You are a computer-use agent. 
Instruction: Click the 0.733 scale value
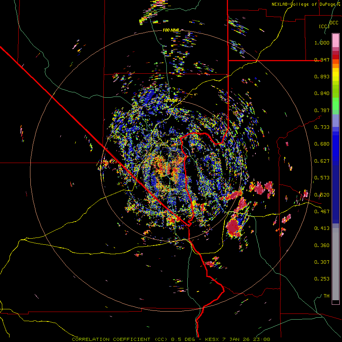pos(322,127)
